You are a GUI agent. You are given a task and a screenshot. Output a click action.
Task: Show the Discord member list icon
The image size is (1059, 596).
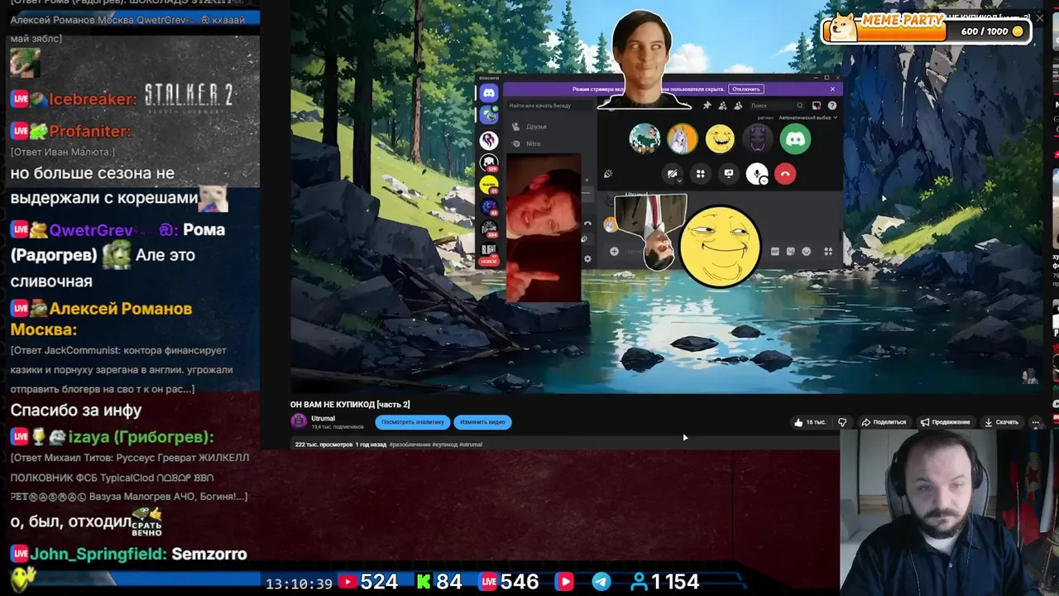tap(738, 106)
